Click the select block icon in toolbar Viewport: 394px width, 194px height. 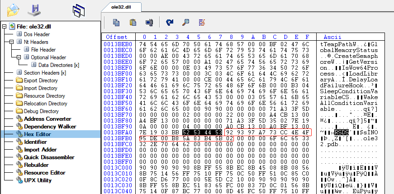tap(149, 23)
